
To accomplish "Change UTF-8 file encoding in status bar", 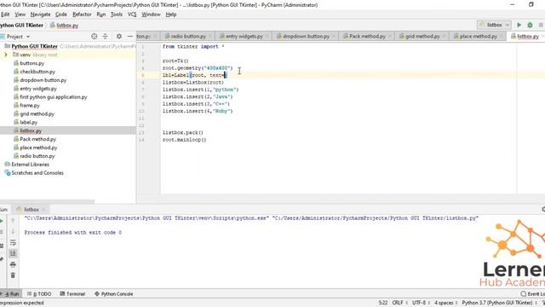I will (419, 303).
